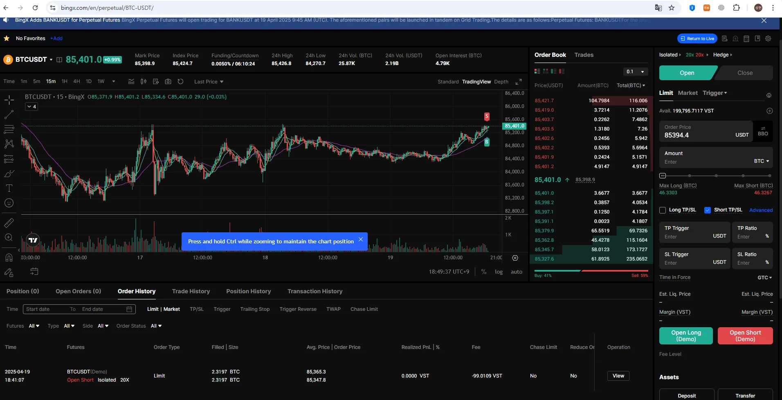The width and height of the screenshot is (782, 400).
Task: Enable the Long TP/SL checkbox
Action: [x=663, y=210]
